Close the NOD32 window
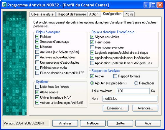 pos(160,5)
